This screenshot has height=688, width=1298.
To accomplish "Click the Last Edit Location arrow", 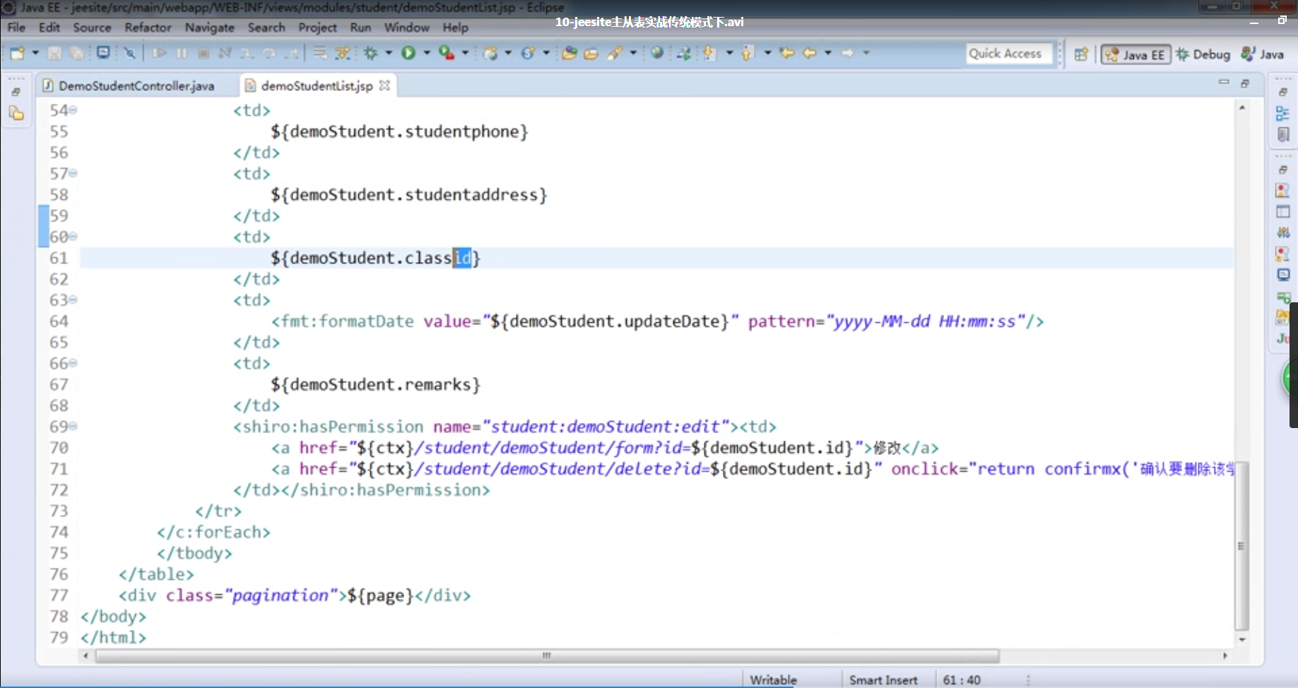I will 786,53.
